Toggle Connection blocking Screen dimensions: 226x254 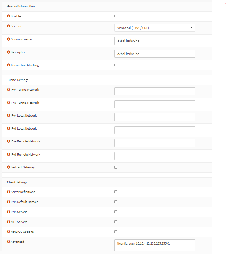coord(115,65)
